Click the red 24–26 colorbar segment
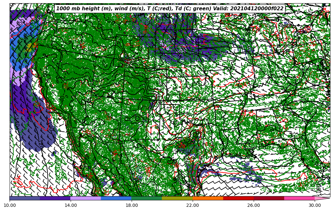Image resolution: width=333 pixels, height=211 pixels. (238, 198)
